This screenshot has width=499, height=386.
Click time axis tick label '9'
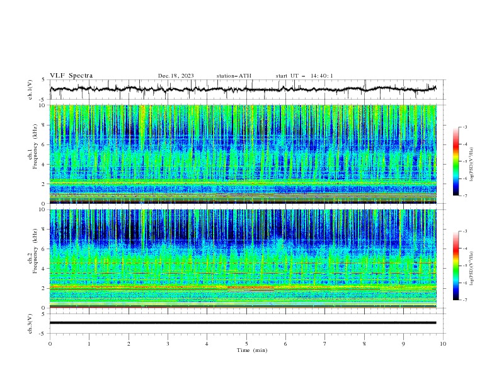[x=403, y=344]
